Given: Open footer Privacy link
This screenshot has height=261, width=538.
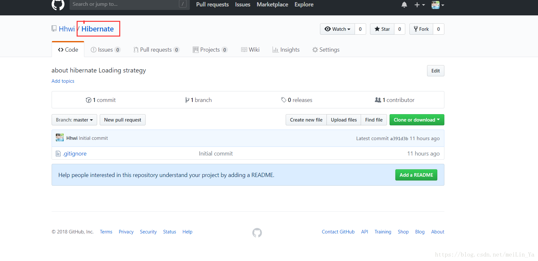Looking at the screenshot, I should click(126, 232).
